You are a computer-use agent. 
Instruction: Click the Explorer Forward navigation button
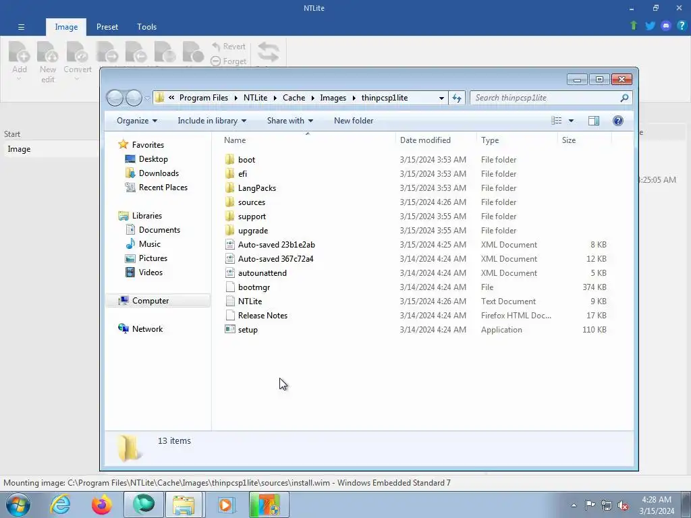pos(134,98)
